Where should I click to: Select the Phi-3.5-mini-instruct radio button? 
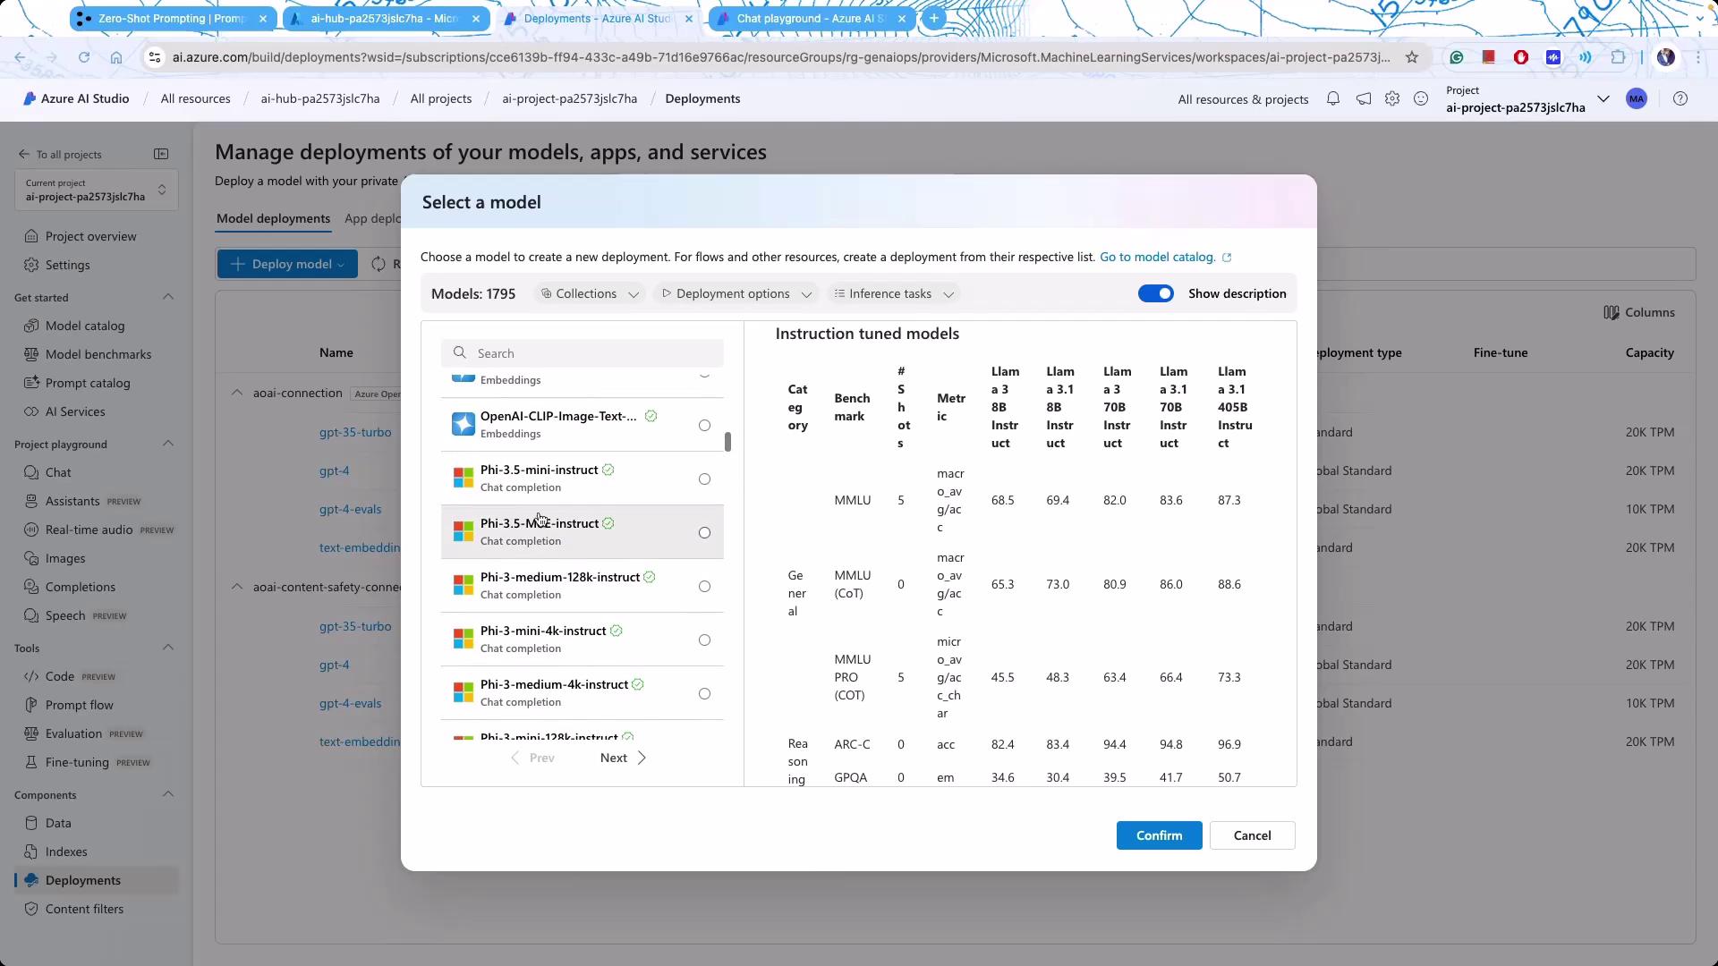[x=704, y=479]
